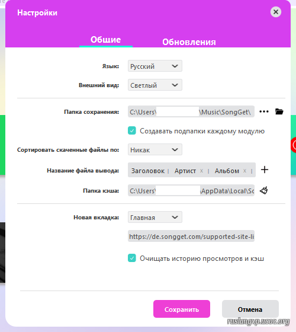This screenshot has height=332, width=296.
Task: Add a filename tag with the plus icon
Action: click(265, 170)
